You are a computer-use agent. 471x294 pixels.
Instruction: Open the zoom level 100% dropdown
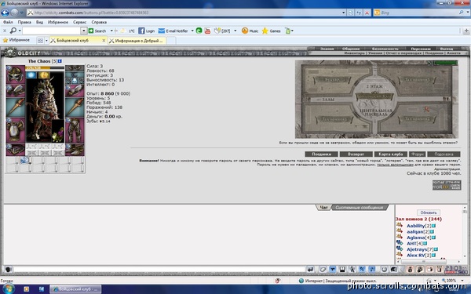point(462,281)
